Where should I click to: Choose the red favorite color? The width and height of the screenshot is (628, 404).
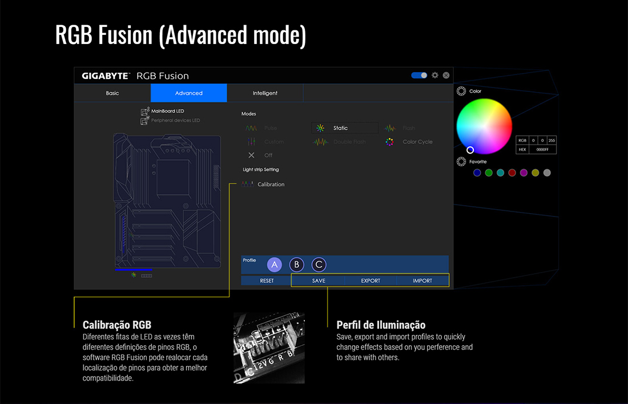[x=512, y=173]
